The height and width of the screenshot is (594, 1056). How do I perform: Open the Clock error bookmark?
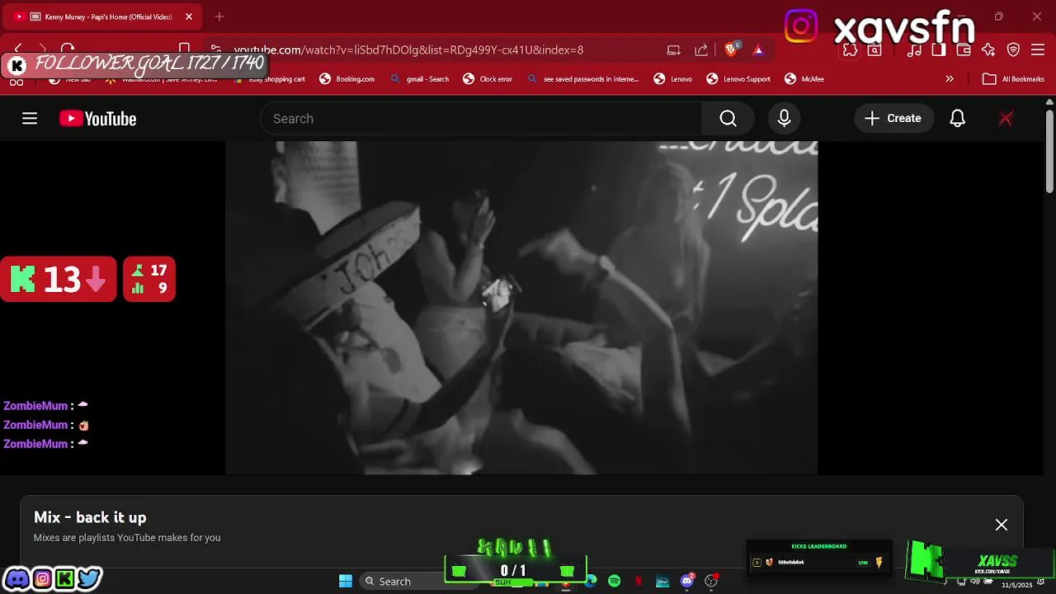[x=488, y=79]
